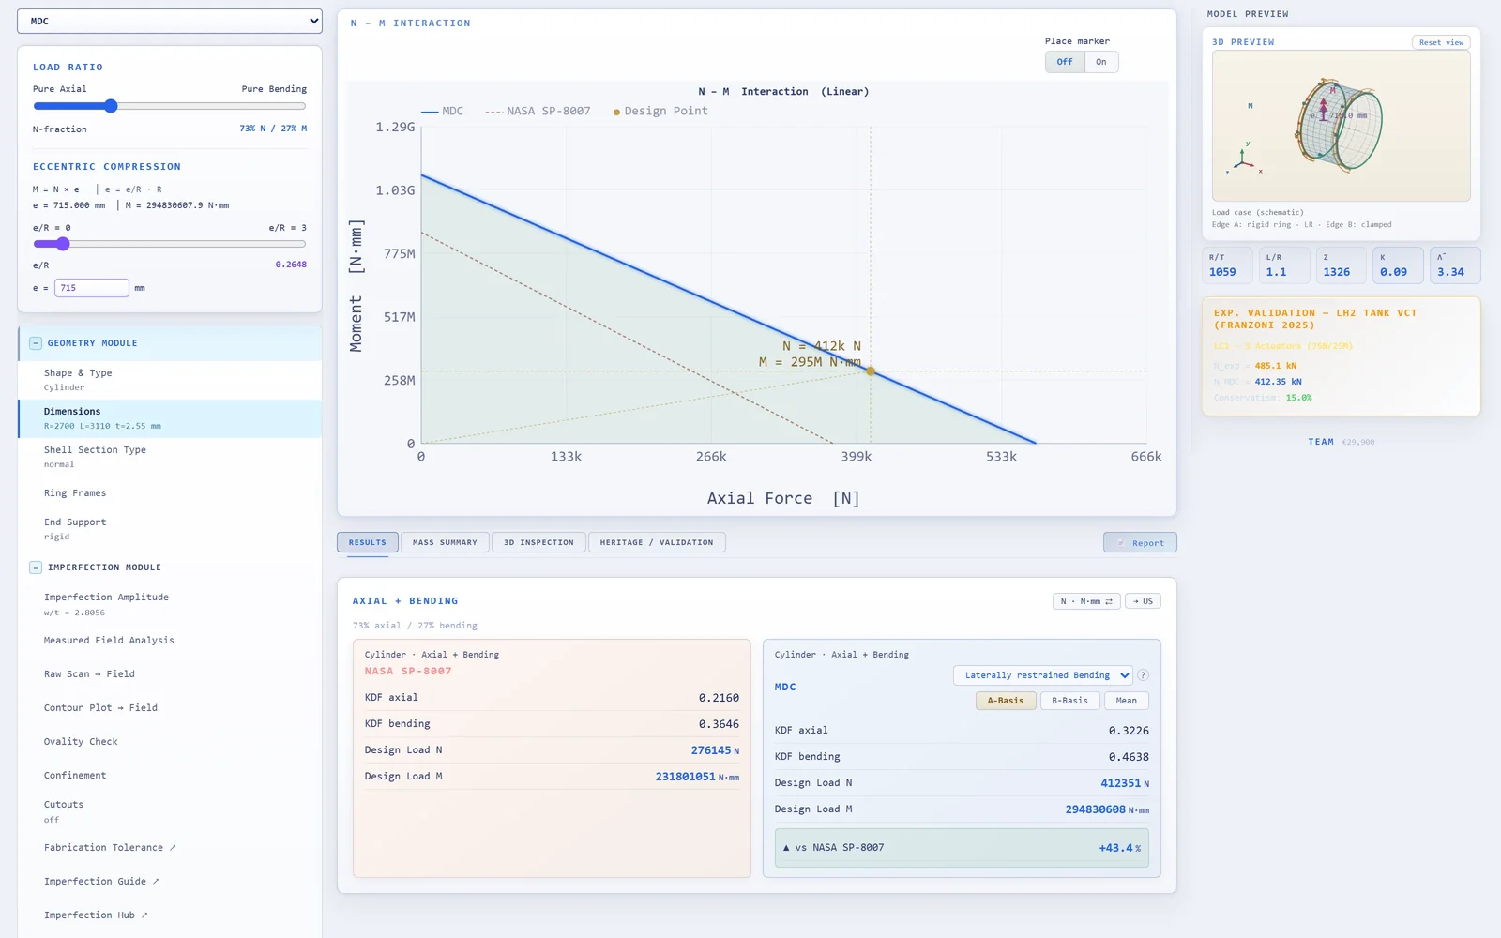1501x938 pixels.
Task: Click the 3D cylinder preview thumbnail
Action: tap(1341, 126)
